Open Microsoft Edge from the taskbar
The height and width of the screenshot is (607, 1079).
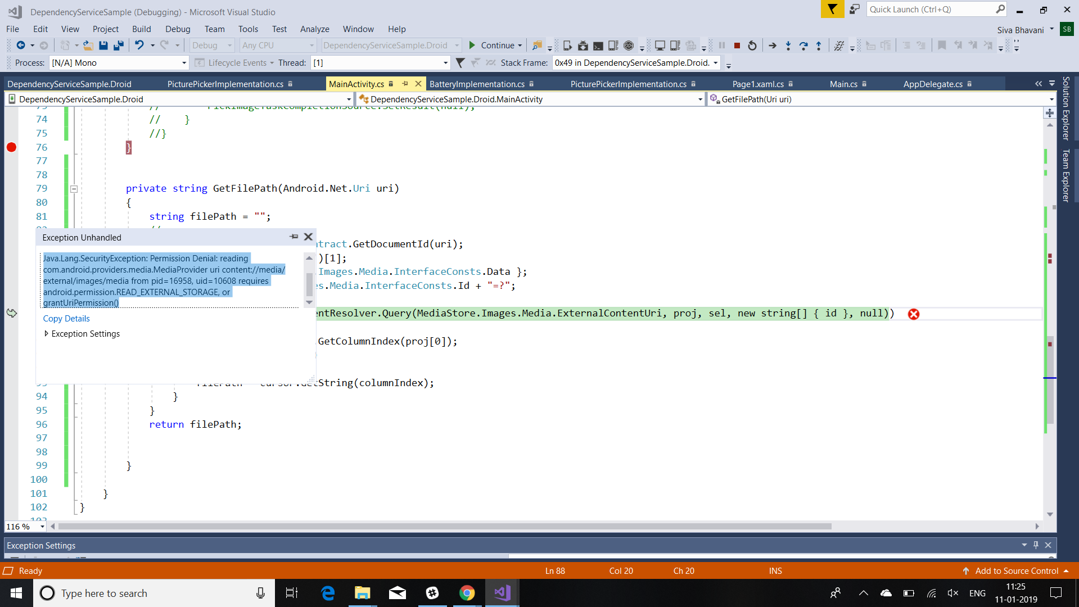click(x=327, y=593)
